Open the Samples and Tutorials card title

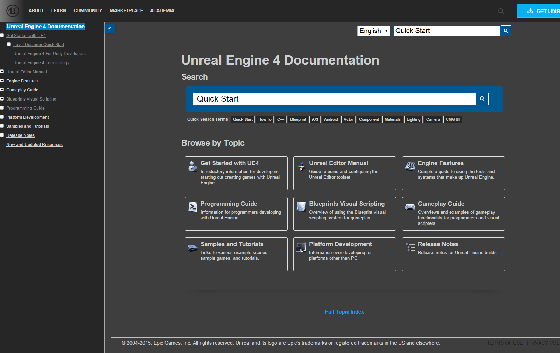(232, 244)
